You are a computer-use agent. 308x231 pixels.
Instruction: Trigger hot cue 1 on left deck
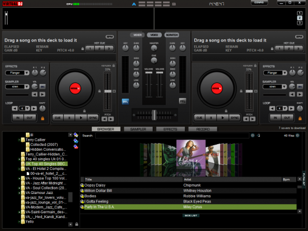90,49
